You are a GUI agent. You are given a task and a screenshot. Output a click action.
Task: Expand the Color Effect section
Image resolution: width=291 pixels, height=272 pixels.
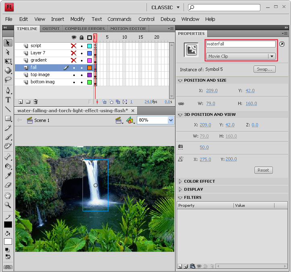tap(180, 181)
